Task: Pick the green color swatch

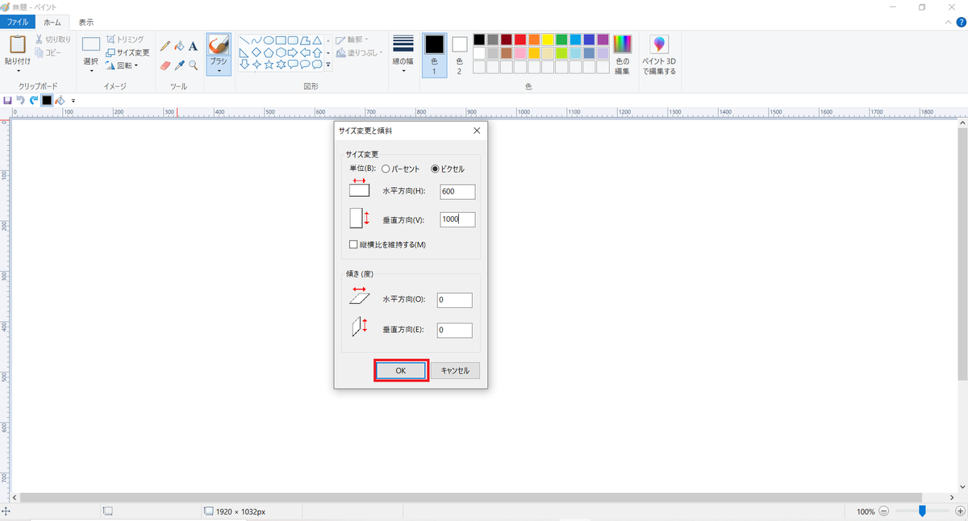Action: coord(561,40)
